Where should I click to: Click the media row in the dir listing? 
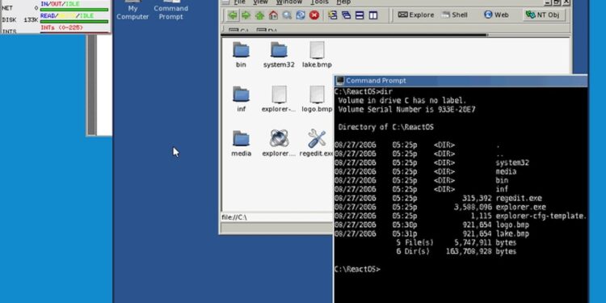[x=426, y=171]
